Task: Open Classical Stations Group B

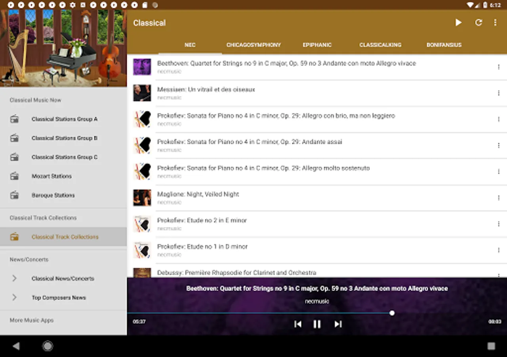Action: 63,138
